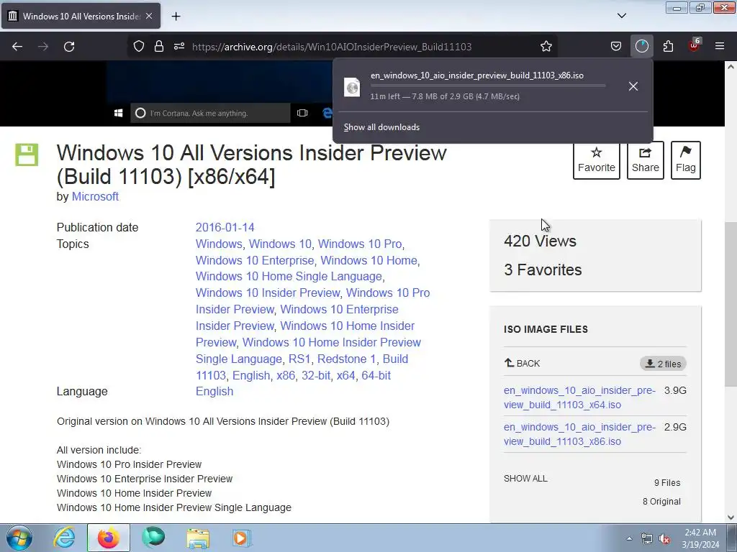
Task: Open the 8 Original link
Action: (x=661, y=502)
